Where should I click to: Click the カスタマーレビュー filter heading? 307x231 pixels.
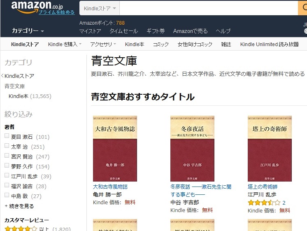[27, 220]
